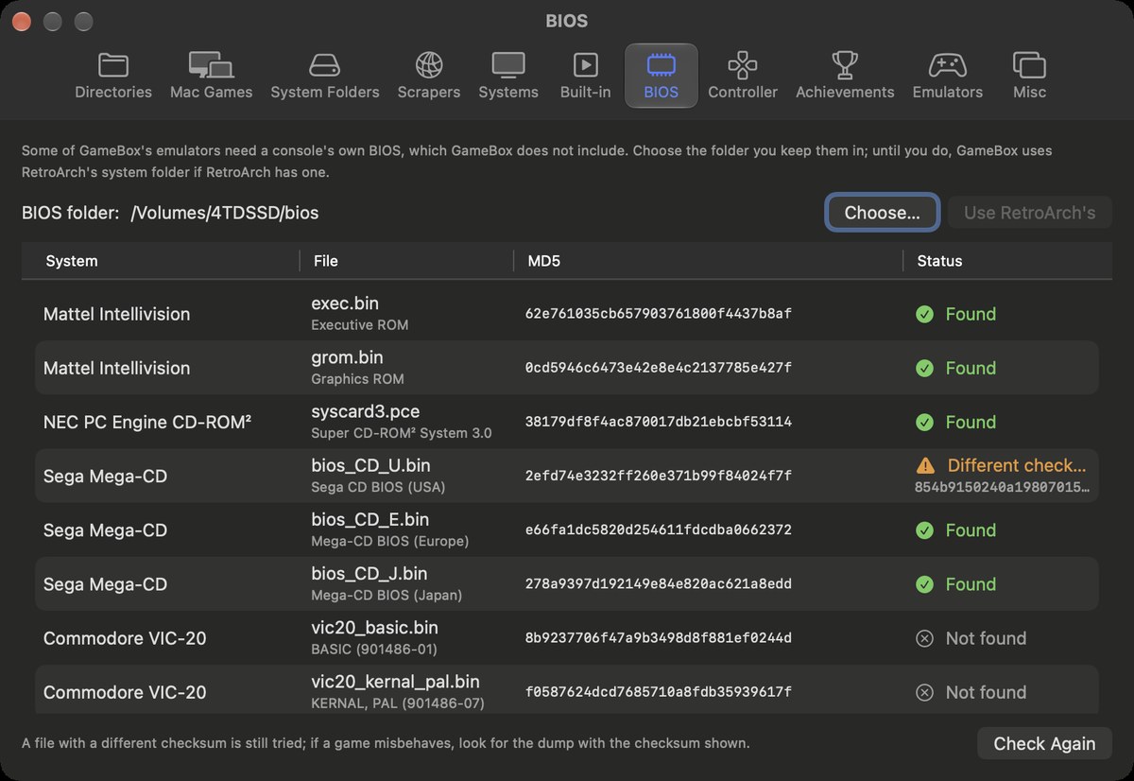This screenshot has height=781, width=1134.
Task: Click the Not found icon for vic20_kernal_pal.bin
Action: [x=925, y=692]
